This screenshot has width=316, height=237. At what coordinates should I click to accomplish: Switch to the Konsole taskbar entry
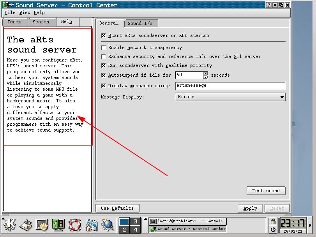pos(188,221)
